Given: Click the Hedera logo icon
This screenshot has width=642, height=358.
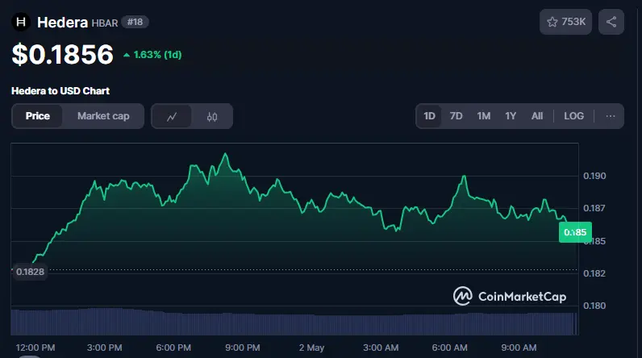Looking at the screenshot, I should point(21,22).
